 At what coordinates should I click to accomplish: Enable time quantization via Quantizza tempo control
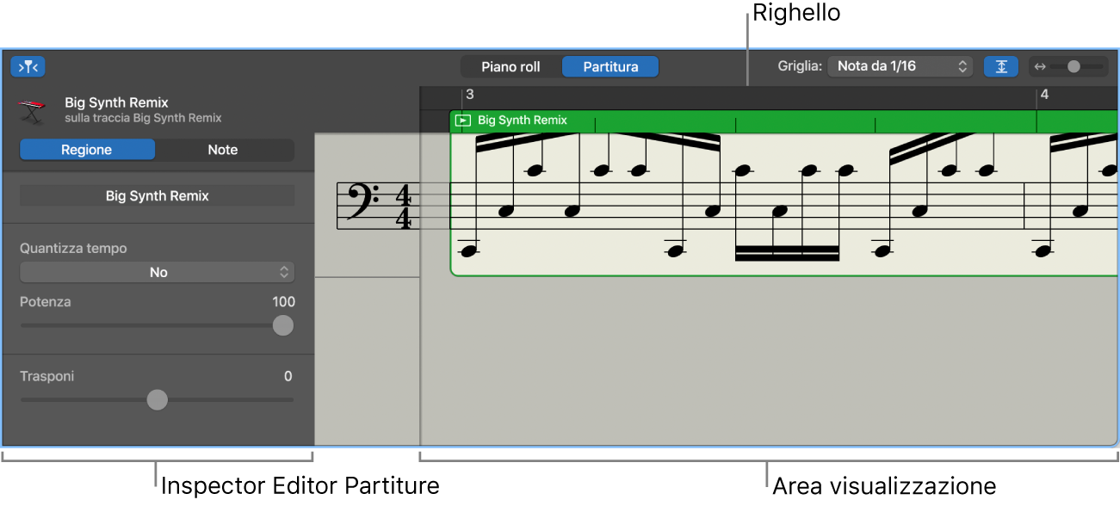[158, 272]
